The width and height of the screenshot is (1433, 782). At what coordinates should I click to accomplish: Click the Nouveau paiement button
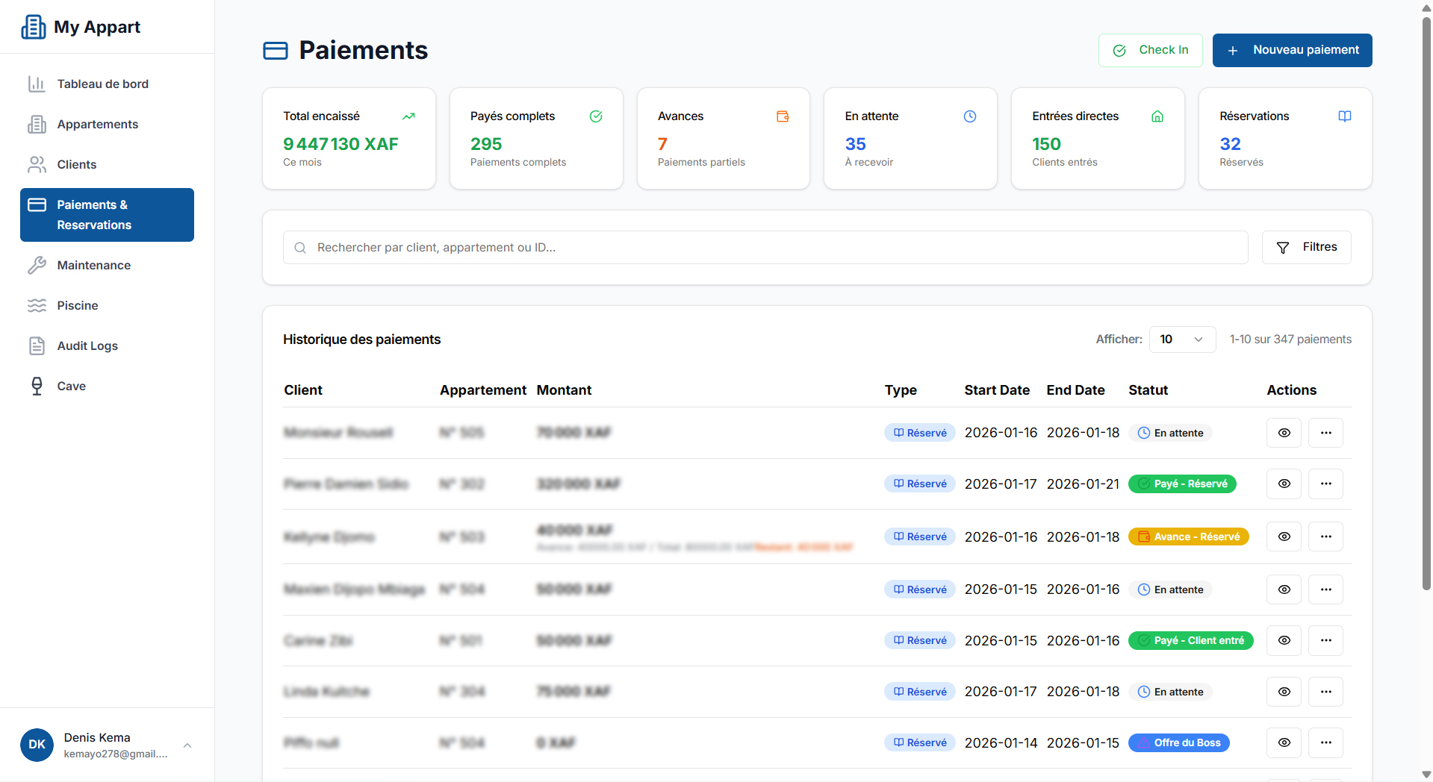1291,50
